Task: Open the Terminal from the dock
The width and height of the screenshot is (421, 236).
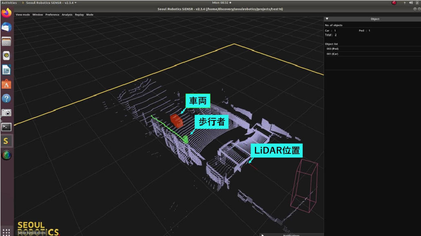Action: (6, 127)
